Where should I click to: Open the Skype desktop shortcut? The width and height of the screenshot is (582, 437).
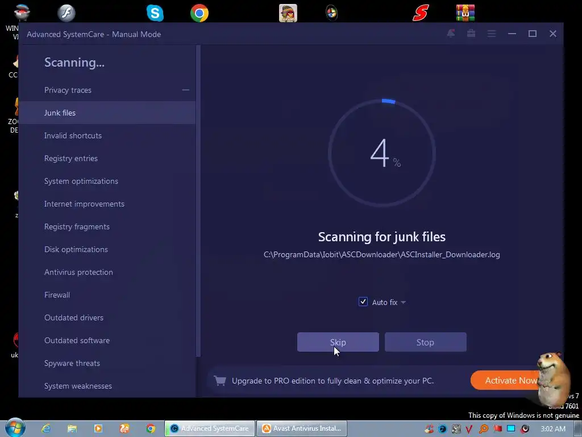(x=155, y=14)
